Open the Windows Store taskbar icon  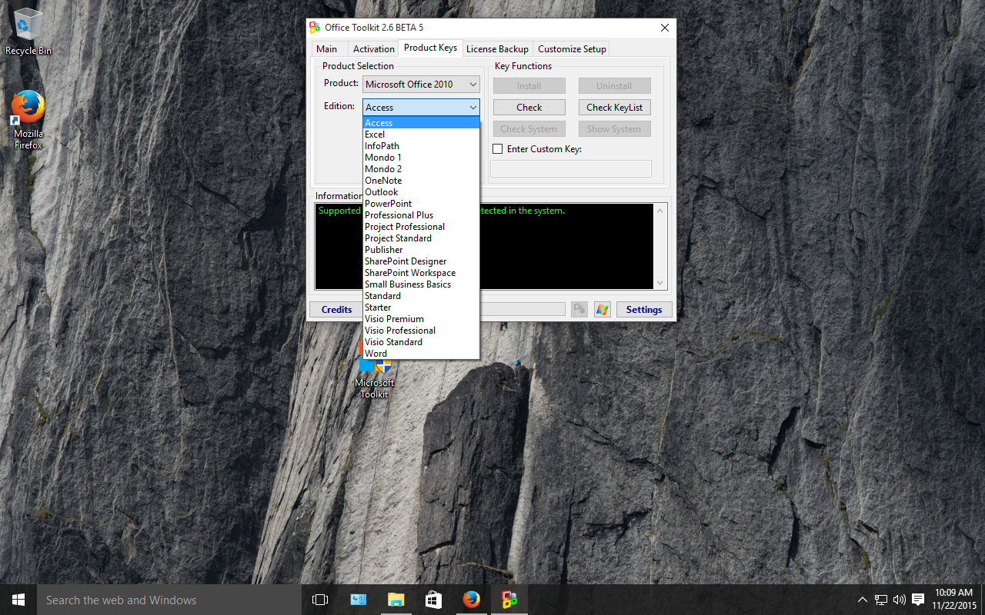pos(433,600)
